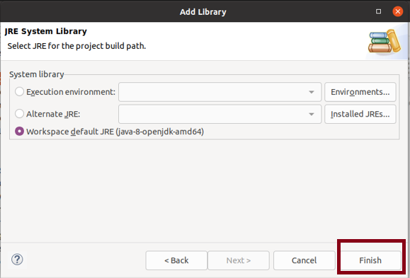The width and height of the screenshot is (410, 278).
Task: Click the greyed-out Next > button
Action: [x=239, y=260]
